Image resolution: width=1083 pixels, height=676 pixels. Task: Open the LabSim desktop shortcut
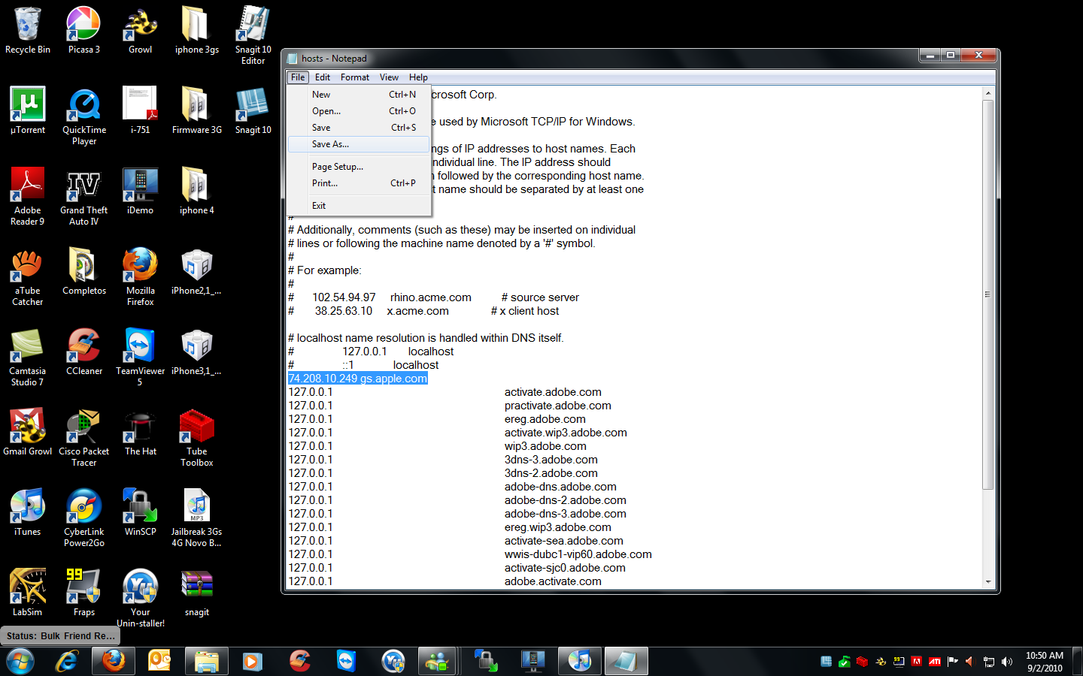28,593
